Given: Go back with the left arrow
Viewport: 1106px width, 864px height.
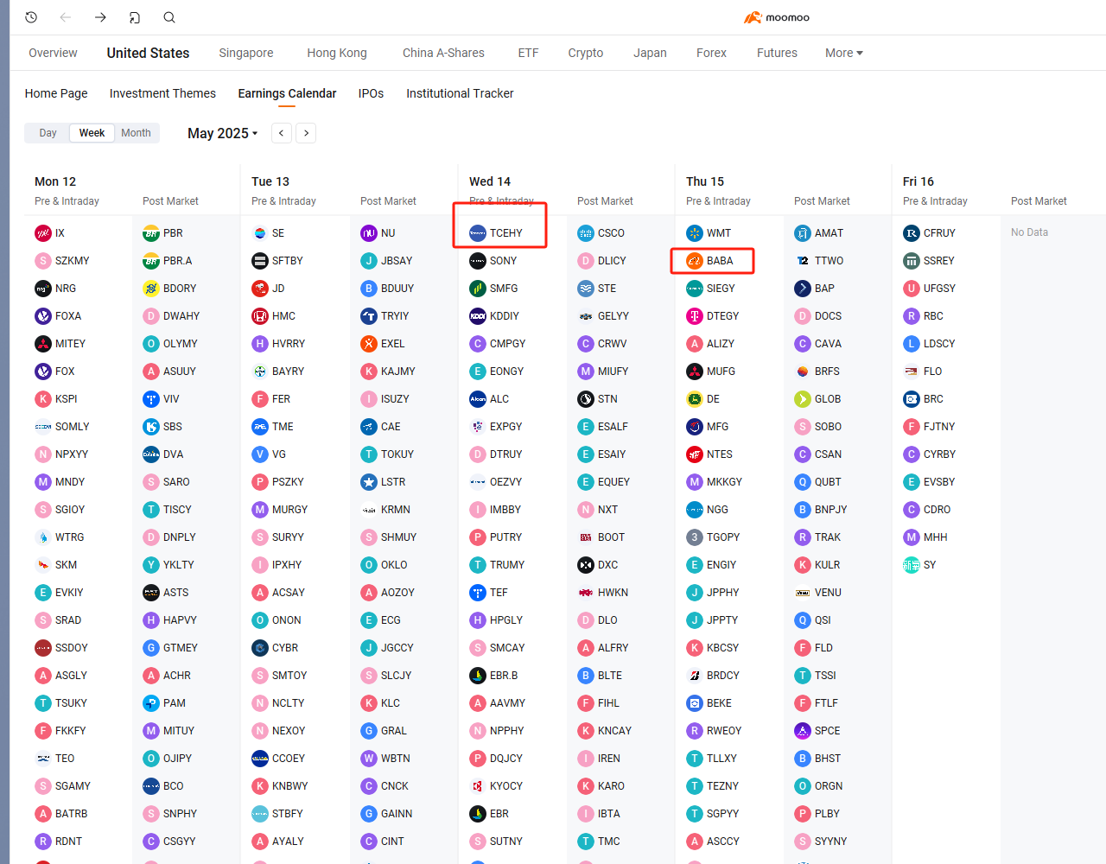Looking at the screenshot, I should point(66,17).
